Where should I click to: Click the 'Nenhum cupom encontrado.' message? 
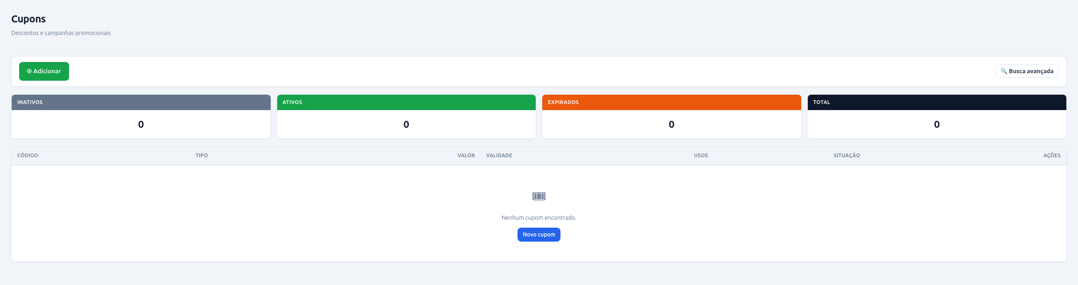(x=539, y=218)
